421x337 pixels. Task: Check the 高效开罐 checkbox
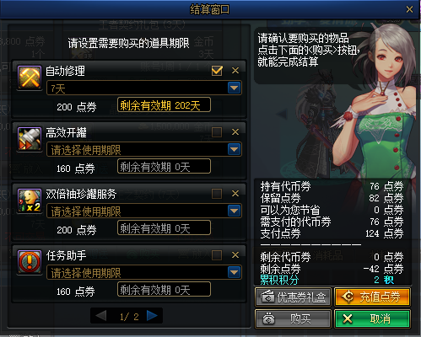click(x=217, y=132)
